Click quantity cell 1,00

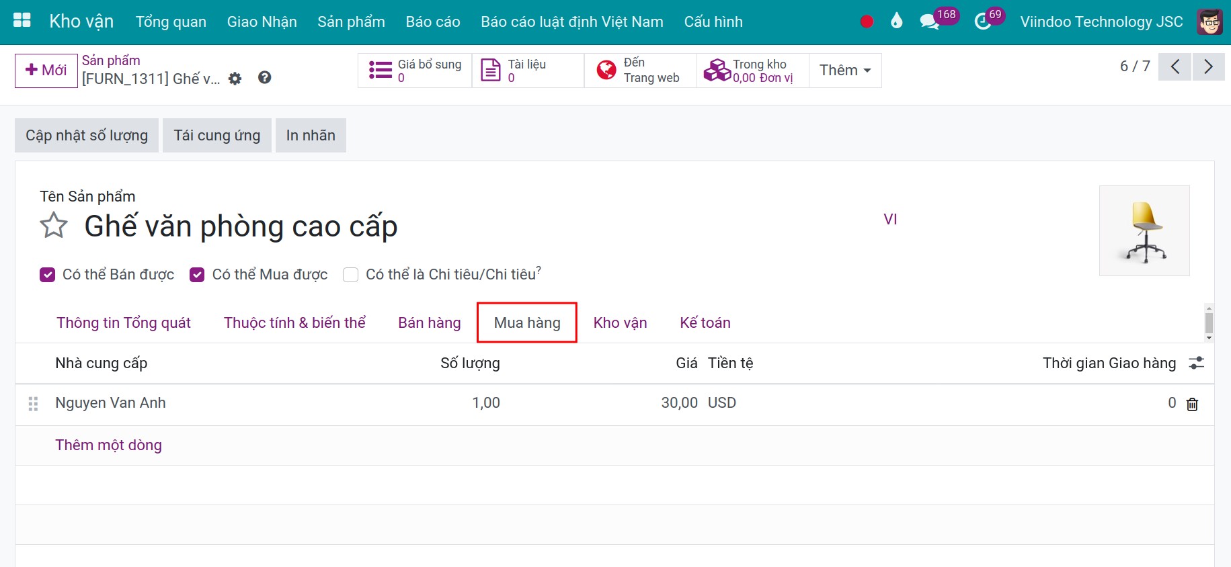(x=486, y=403)
